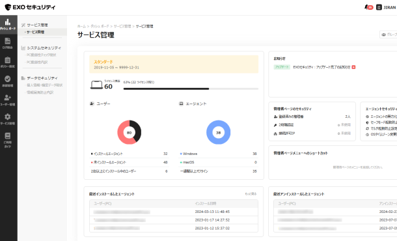Click the 未使用 status for 2-step authentication
Screen dimensions: 397x241
tap(344, 125)
